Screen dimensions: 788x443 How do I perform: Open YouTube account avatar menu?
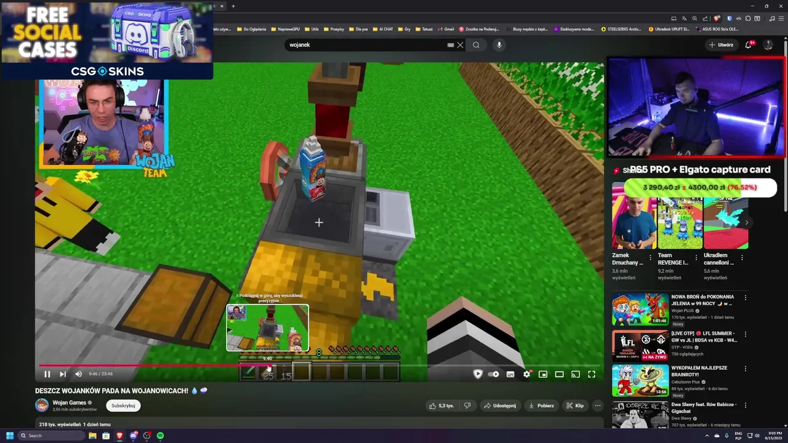point(768,45)
